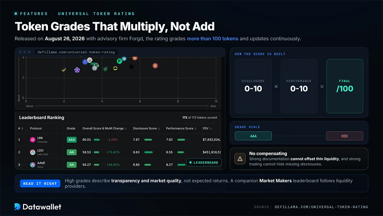383x216 pixels.
Task: Click the orange four-dot token marker
Action: tap(134, 58)
